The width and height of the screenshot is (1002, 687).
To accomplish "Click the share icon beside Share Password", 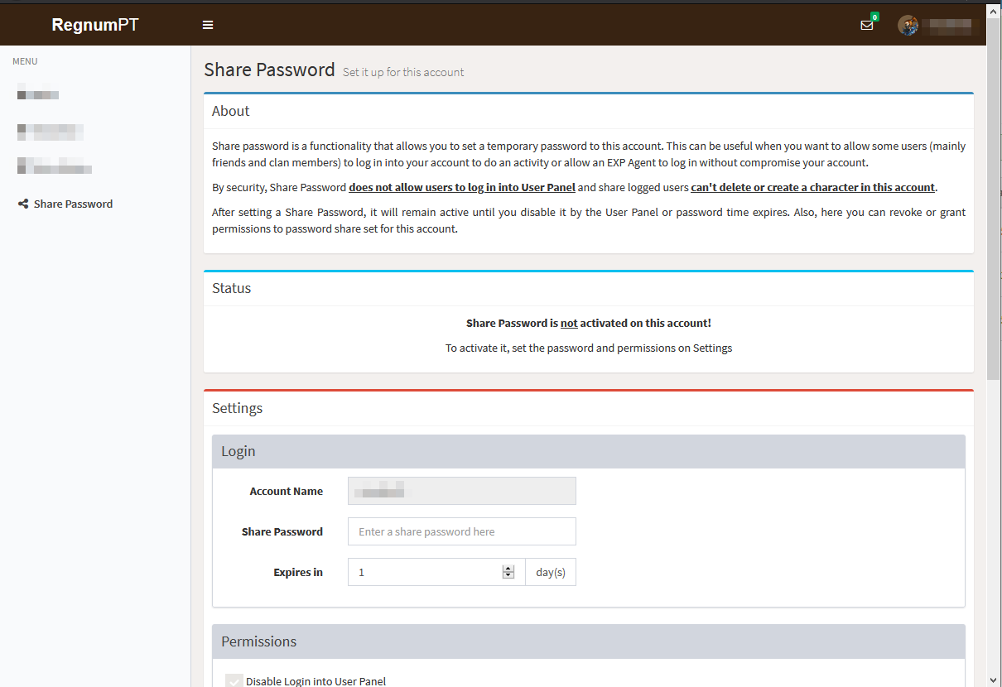I will coord(23,204).
